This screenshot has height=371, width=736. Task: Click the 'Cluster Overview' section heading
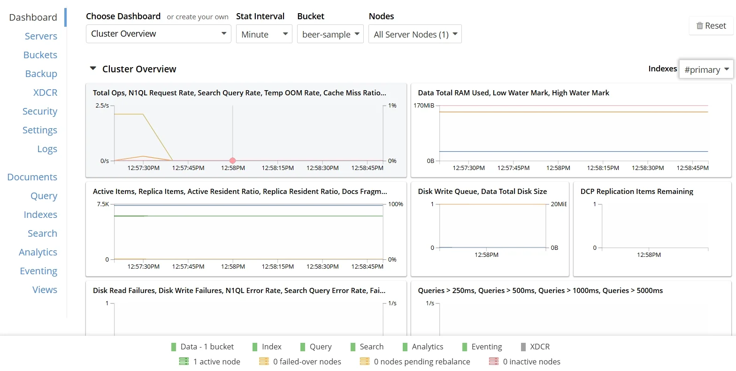click(x=139, y=69)
